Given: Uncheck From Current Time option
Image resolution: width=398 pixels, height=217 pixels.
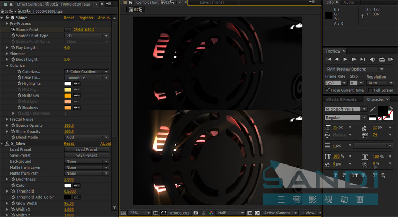Looking at the screenshot, I should (x=327, y=90).
